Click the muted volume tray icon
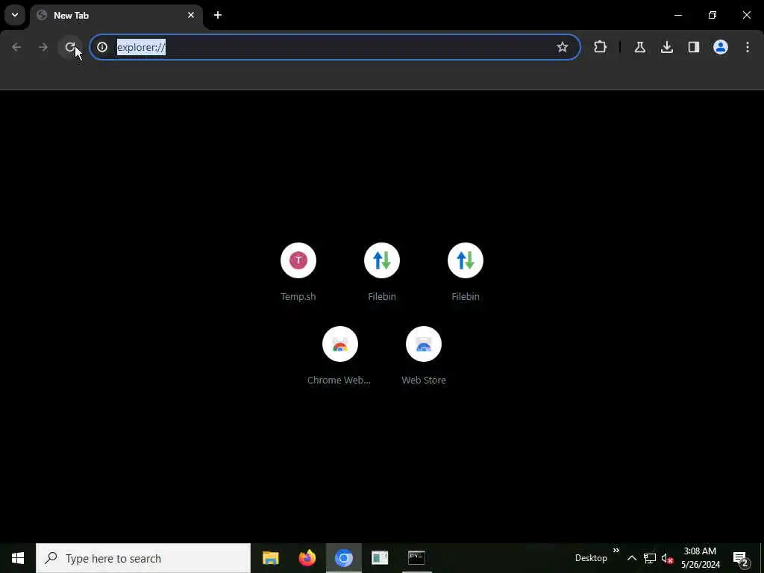The width and height of the screenshot is (764, 573). pyautogui.click(x=668, y=558)
